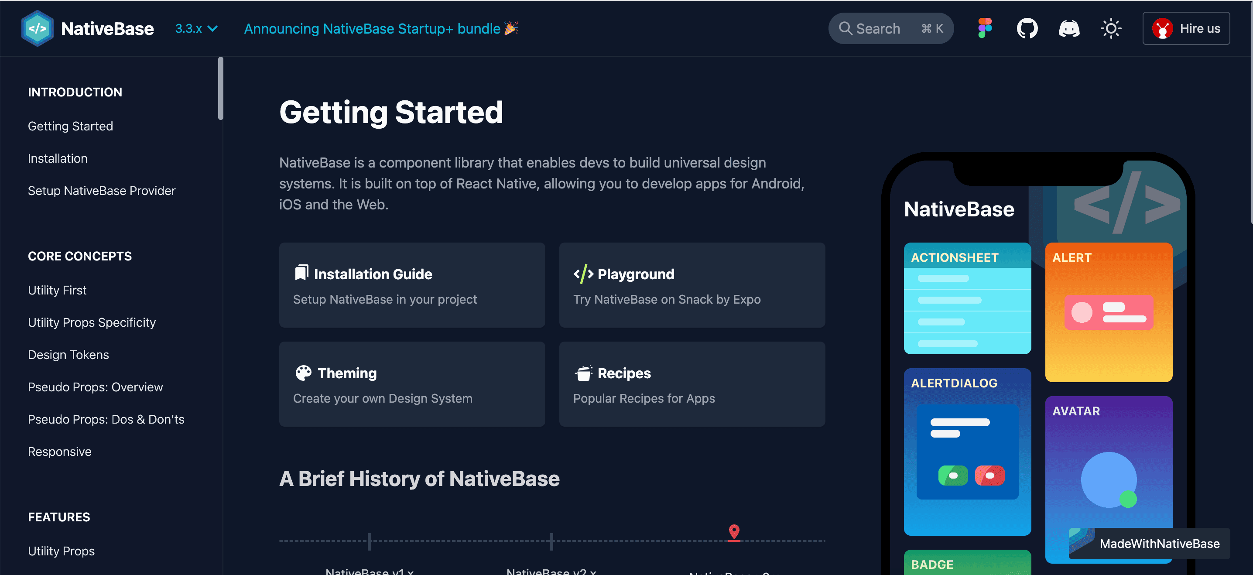Click the Installation Guide bookmark icon
This screenshot has width=1253, height=575.
301,273
